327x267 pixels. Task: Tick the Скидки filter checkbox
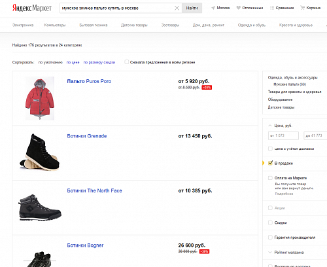click(270, 222)
